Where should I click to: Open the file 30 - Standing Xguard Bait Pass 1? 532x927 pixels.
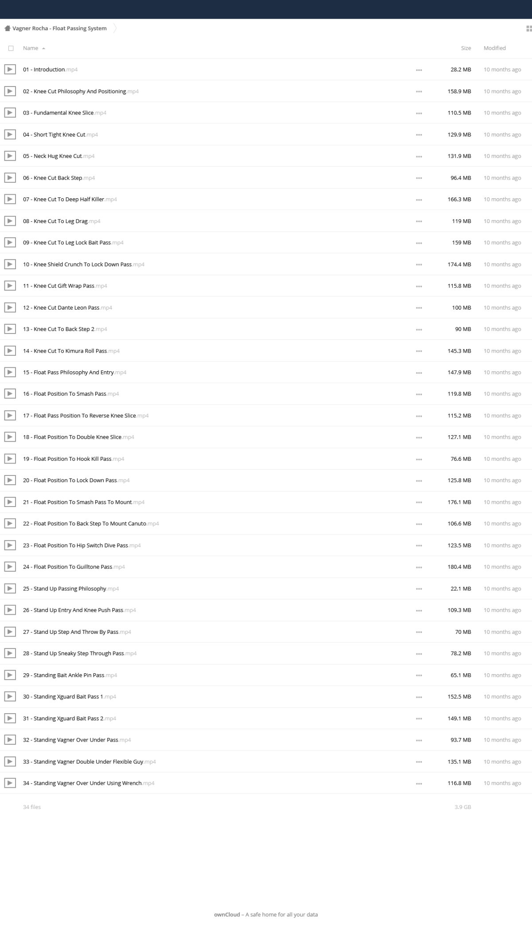point(70,696)
